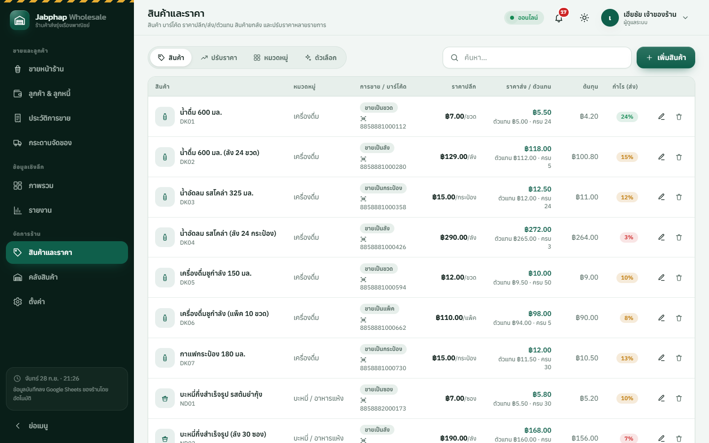The width and height of the screenshot is (709, 443).
Task: Open ประวัติการขาย in sidebar
Action: pos(67,118)
